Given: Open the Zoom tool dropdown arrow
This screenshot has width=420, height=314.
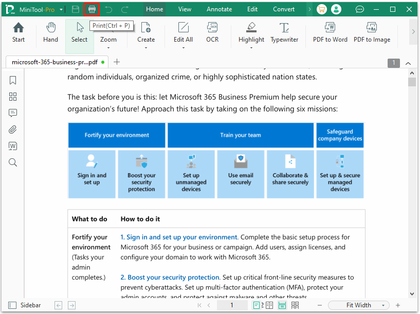Looking at the screenshot, I should coord(108,48).
